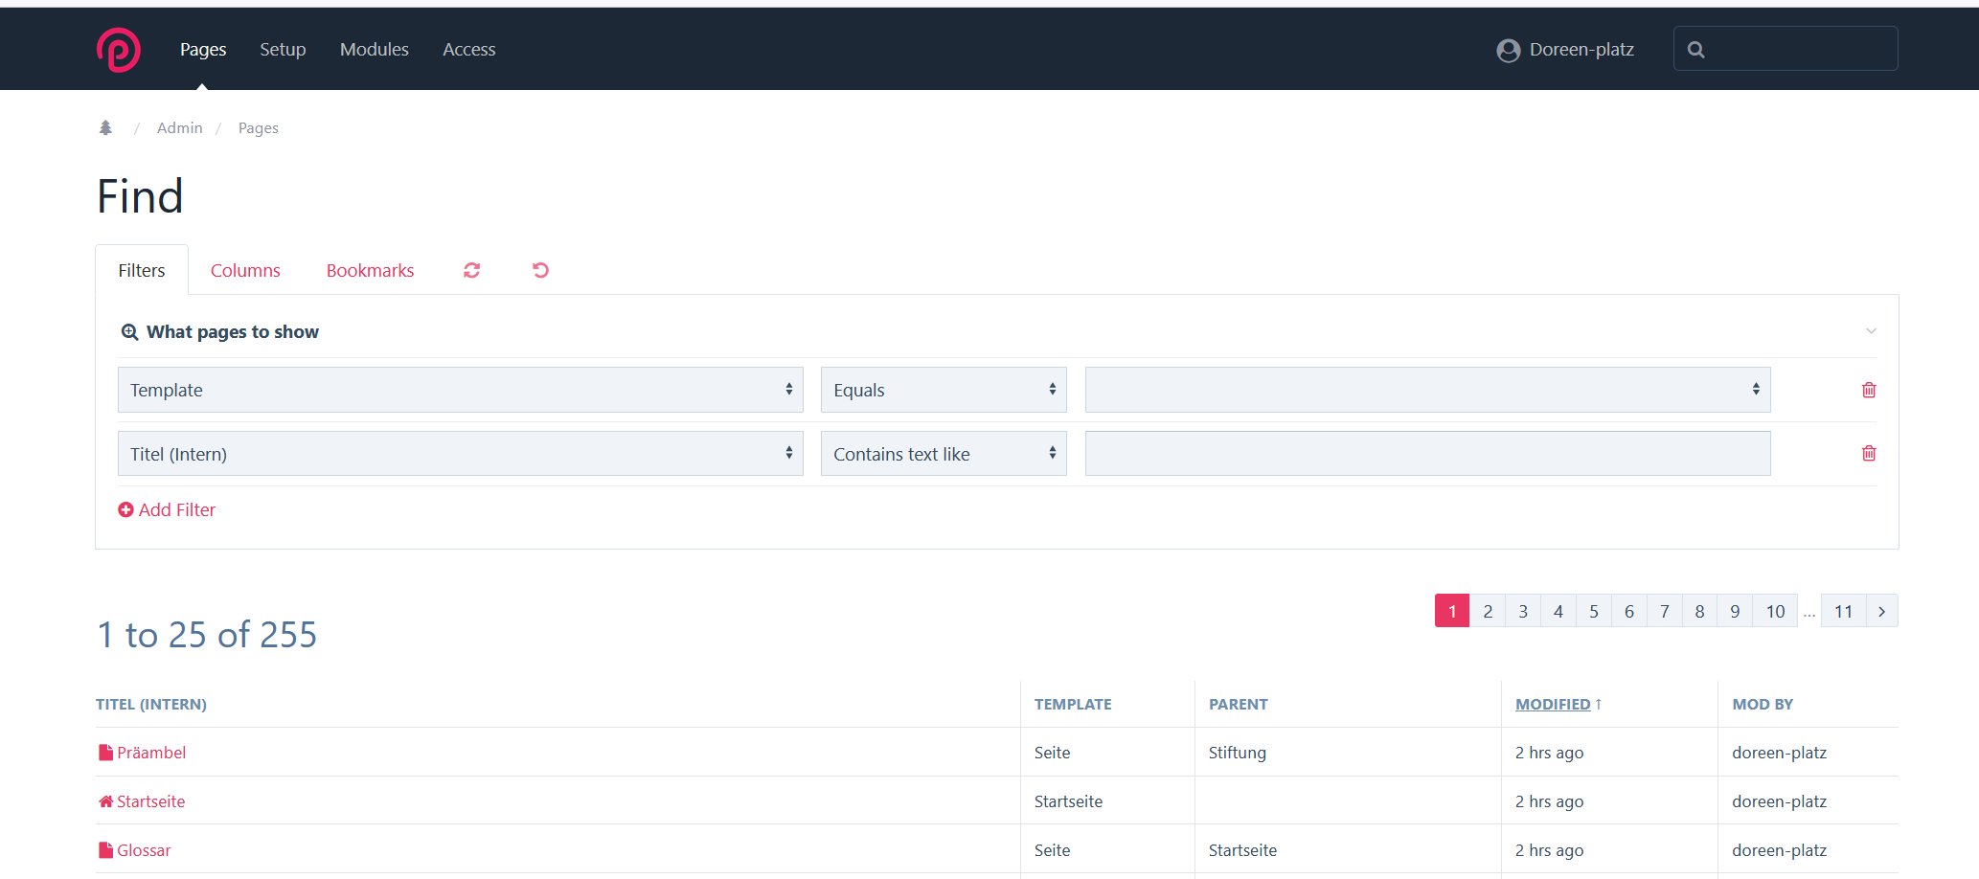1979x879 pixels.
Task: Click the search magnifier icon
Action: pos(1695,50)
